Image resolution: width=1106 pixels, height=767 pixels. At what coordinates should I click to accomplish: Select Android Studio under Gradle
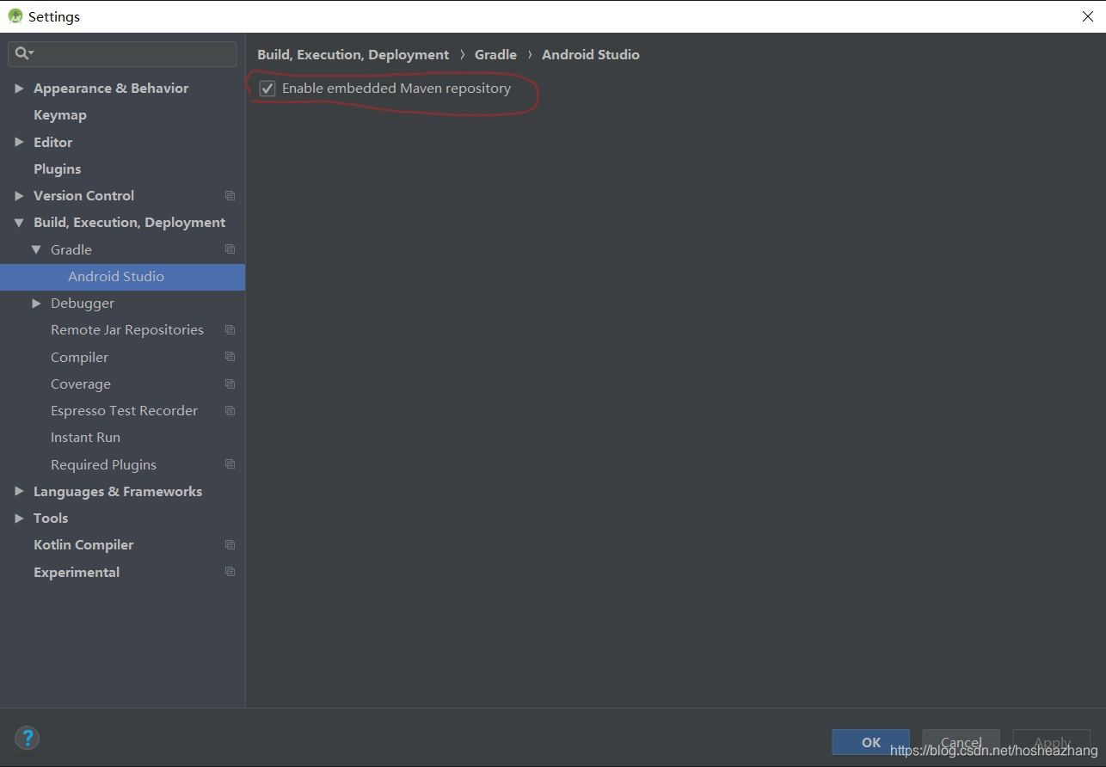point(116,277)
